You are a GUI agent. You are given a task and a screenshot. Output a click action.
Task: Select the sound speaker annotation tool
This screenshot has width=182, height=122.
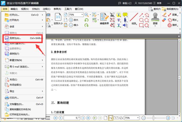[125, 25]
